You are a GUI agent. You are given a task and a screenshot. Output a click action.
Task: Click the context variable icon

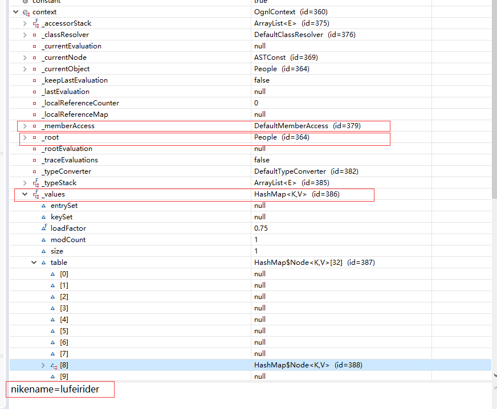pos(26,13)
